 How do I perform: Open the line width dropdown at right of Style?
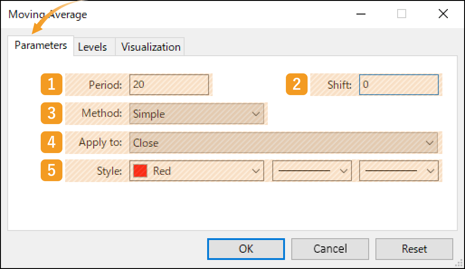point(399,171)
